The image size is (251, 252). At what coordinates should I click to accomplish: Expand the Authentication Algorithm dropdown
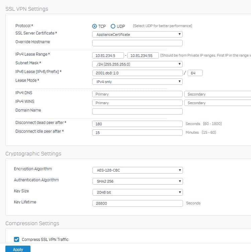tap(138, 181)
